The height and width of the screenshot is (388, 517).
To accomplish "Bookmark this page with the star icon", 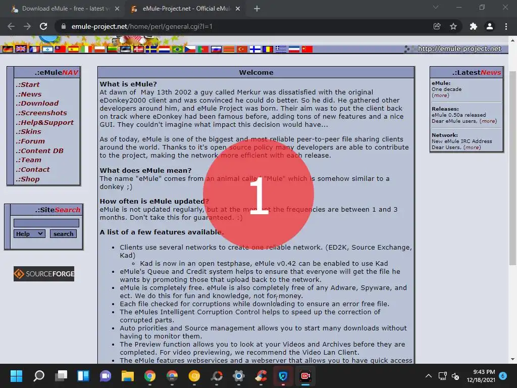I will (453, 26).
